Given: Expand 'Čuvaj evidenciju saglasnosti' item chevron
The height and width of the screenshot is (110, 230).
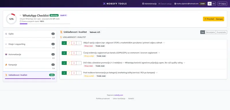Looking at the screenshot, I should (x=159, y=53).
